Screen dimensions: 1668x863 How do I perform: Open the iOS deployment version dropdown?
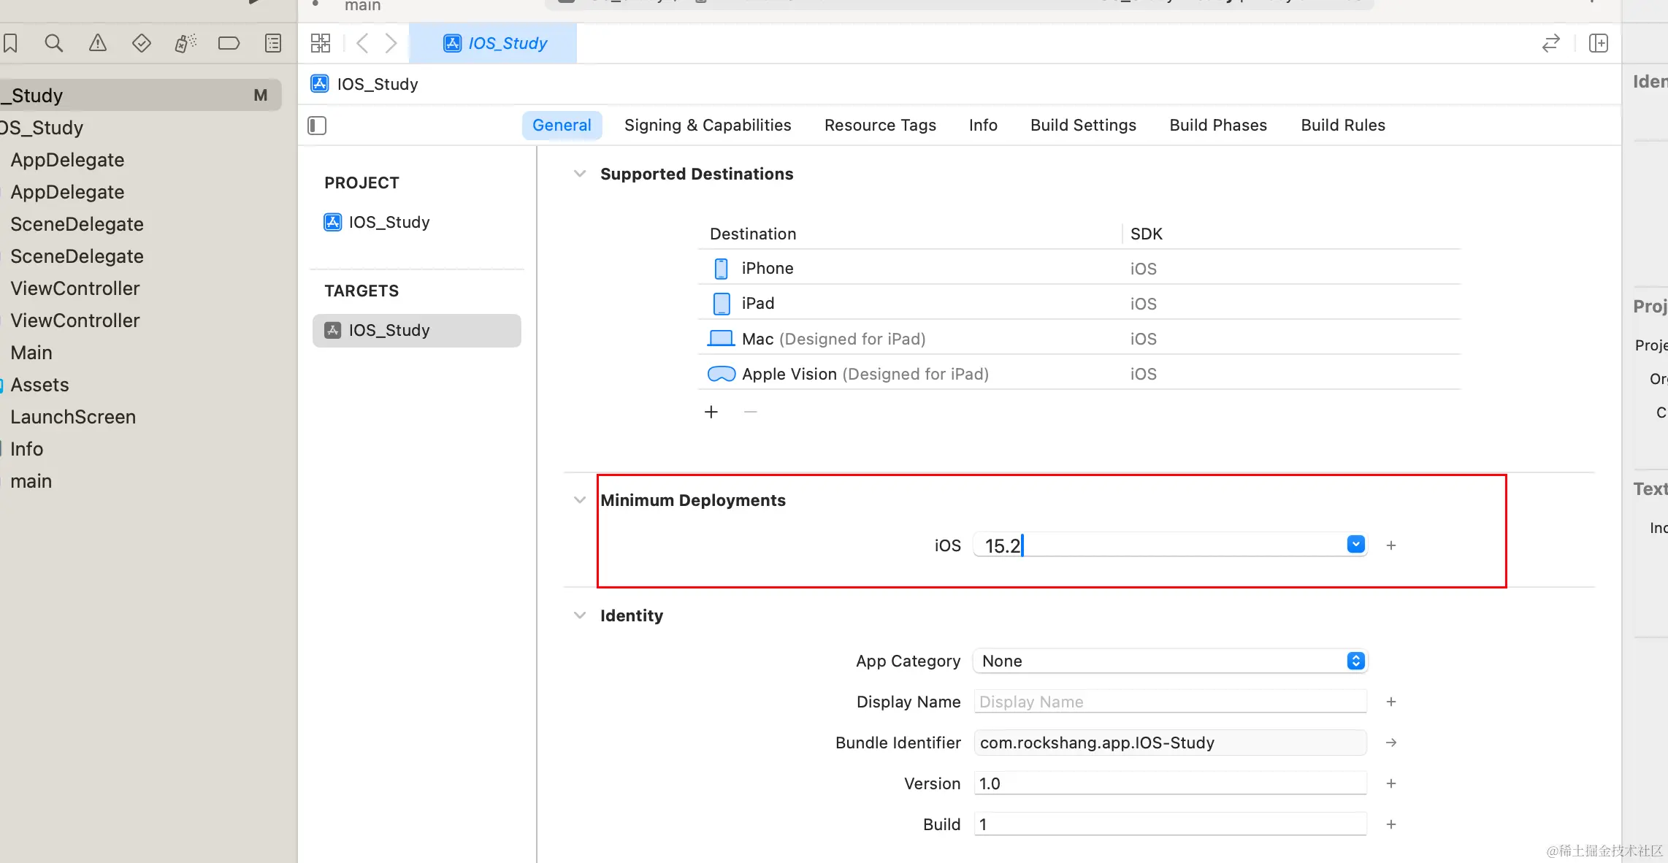(x=1355, y=545)
